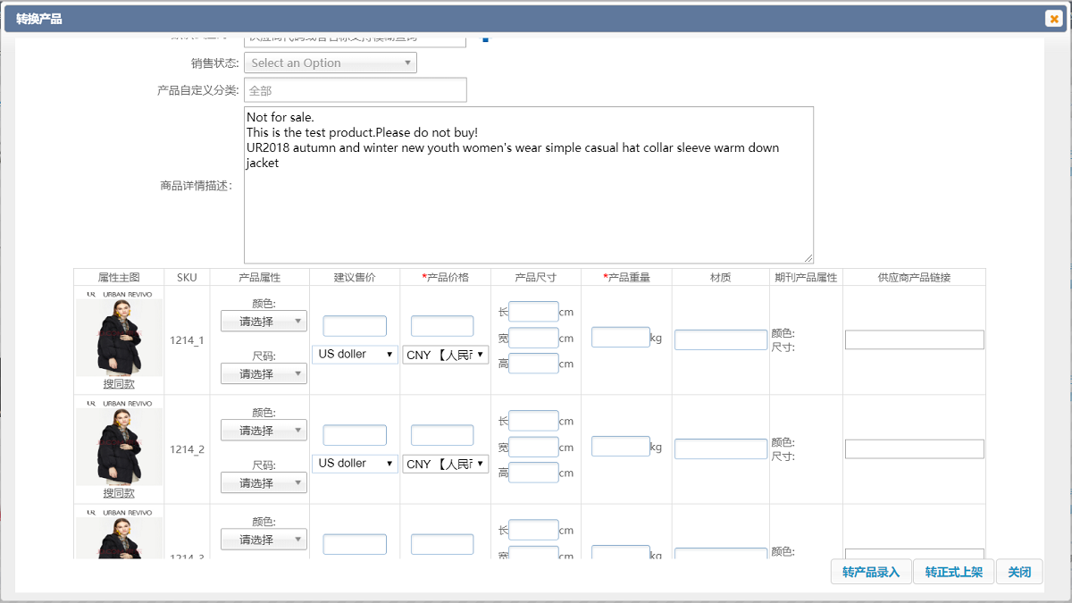
Task: Click the 搜同款 link under the first product
Action: (119, 386)
